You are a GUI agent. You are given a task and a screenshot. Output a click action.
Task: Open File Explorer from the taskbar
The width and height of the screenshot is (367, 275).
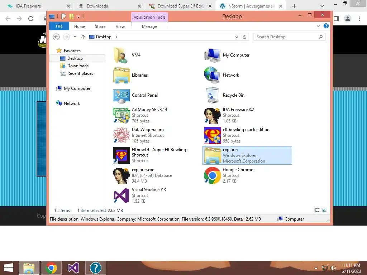pos(29,268)
